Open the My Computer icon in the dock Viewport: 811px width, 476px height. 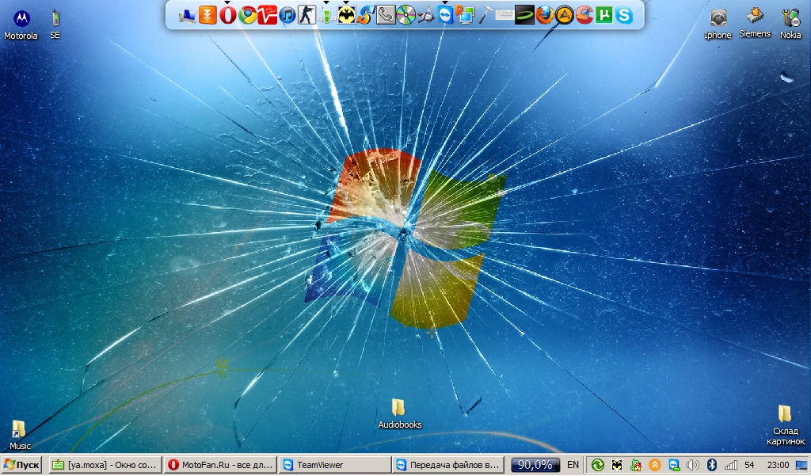pyautogui.click(x=187, y=16)
